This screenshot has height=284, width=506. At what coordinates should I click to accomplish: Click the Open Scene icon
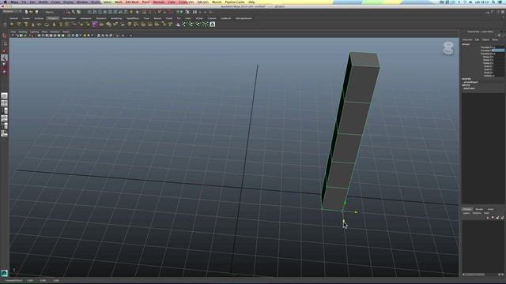(32, 12)
